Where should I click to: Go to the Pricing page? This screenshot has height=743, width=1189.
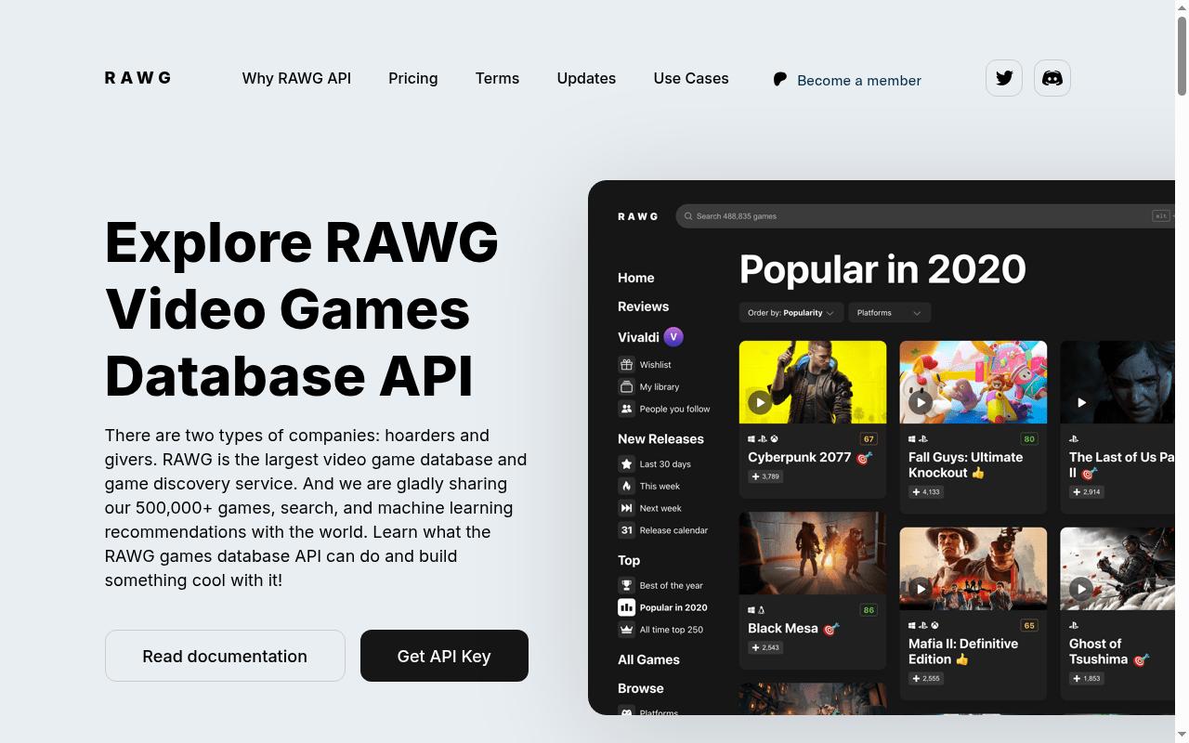[413, 79]
